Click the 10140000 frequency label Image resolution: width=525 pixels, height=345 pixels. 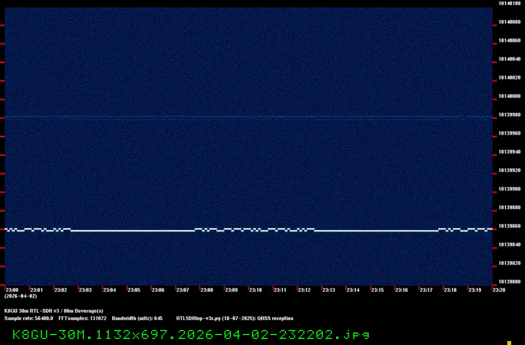coord(510,96)
